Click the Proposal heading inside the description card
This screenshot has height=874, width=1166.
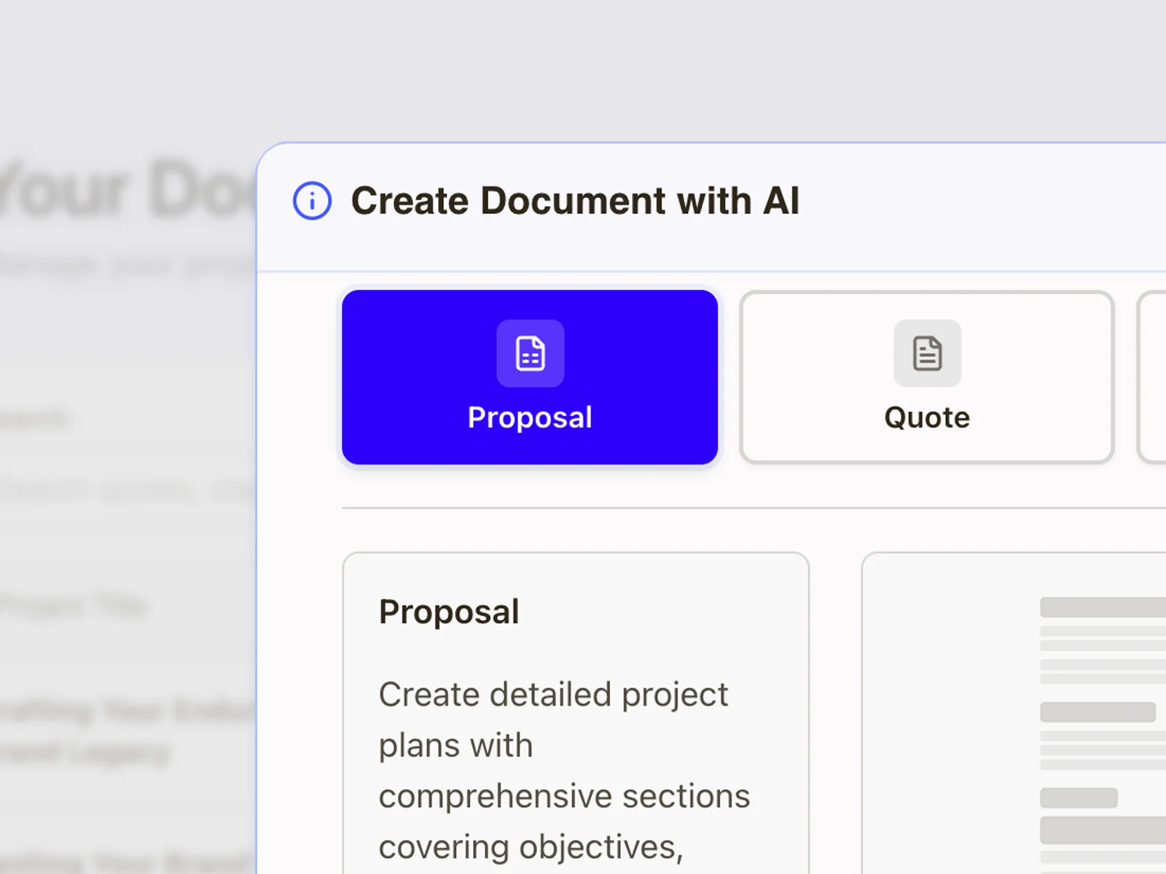coord(448,612)
